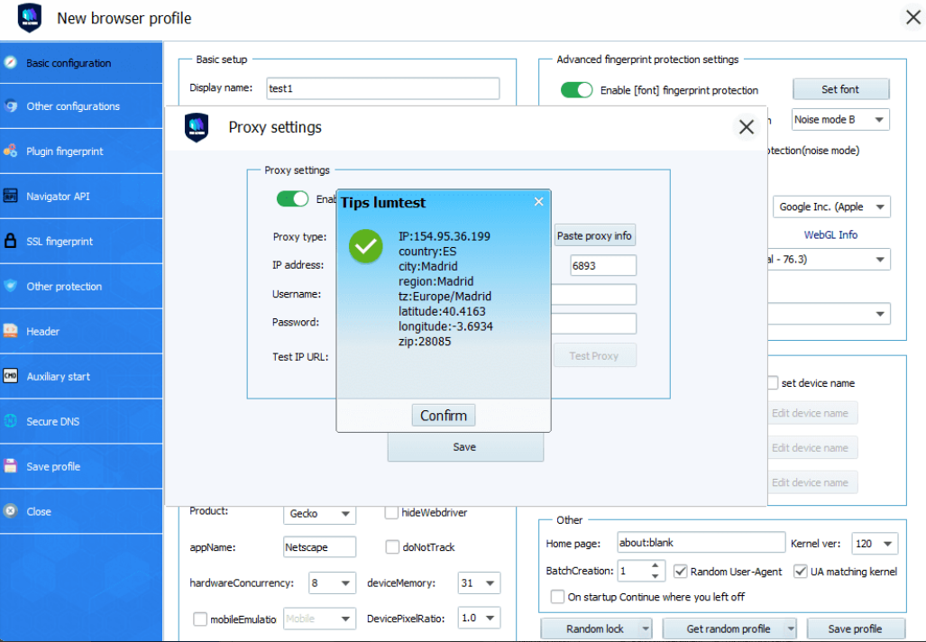Close the Tips lumtest popup
The image size is (926, 642).
pos(538,202)
